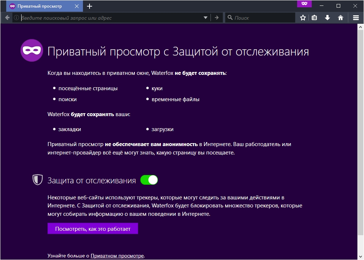
Task: Click the large purple mask logo
Action: (32, 50)
